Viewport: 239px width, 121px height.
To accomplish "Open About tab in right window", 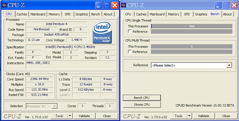I will click(x=227, y=14).
